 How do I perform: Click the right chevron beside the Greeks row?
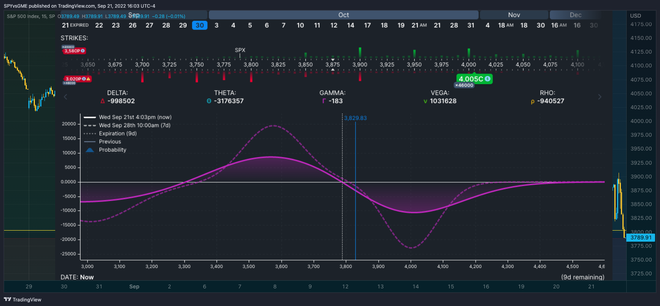(x=600, y=97)
